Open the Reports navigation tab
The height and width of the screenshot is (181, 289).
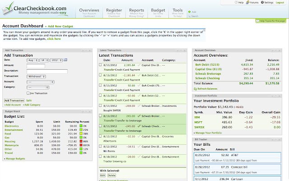(x=136, y=13)
